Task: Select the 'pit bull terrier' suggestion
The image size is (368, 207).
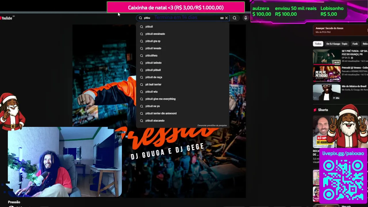Action: coord(183,85)
